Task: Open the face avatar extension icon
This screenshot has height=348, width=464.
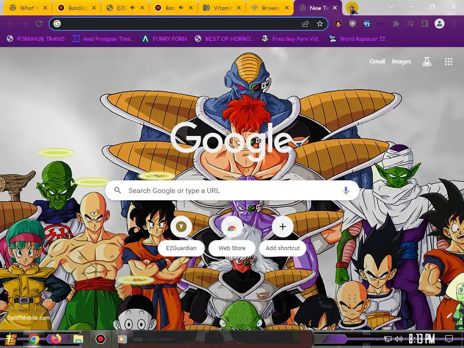Action: coord(338,24)
